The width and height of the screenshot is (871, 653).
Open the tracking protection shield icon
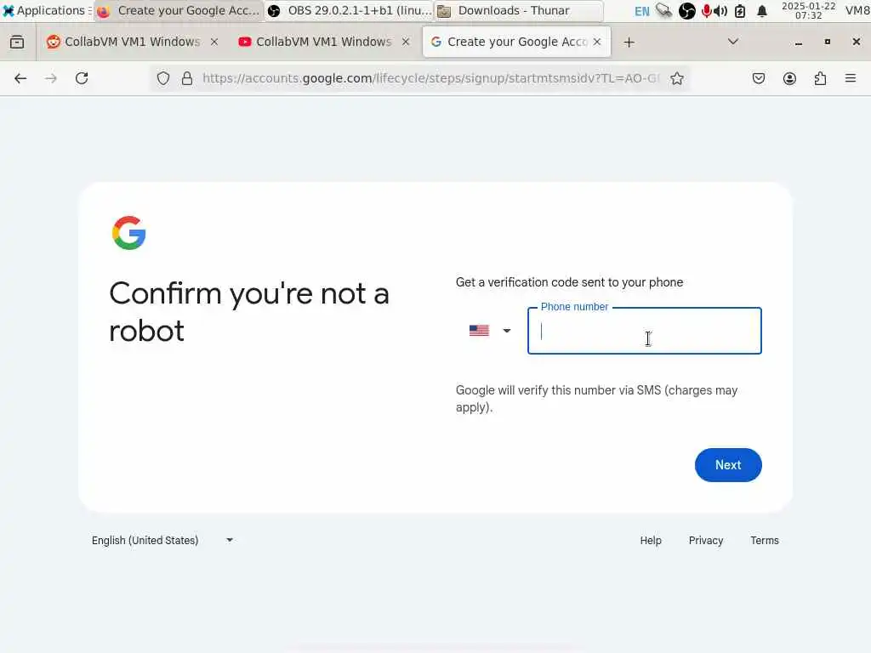tap(162, 78)
